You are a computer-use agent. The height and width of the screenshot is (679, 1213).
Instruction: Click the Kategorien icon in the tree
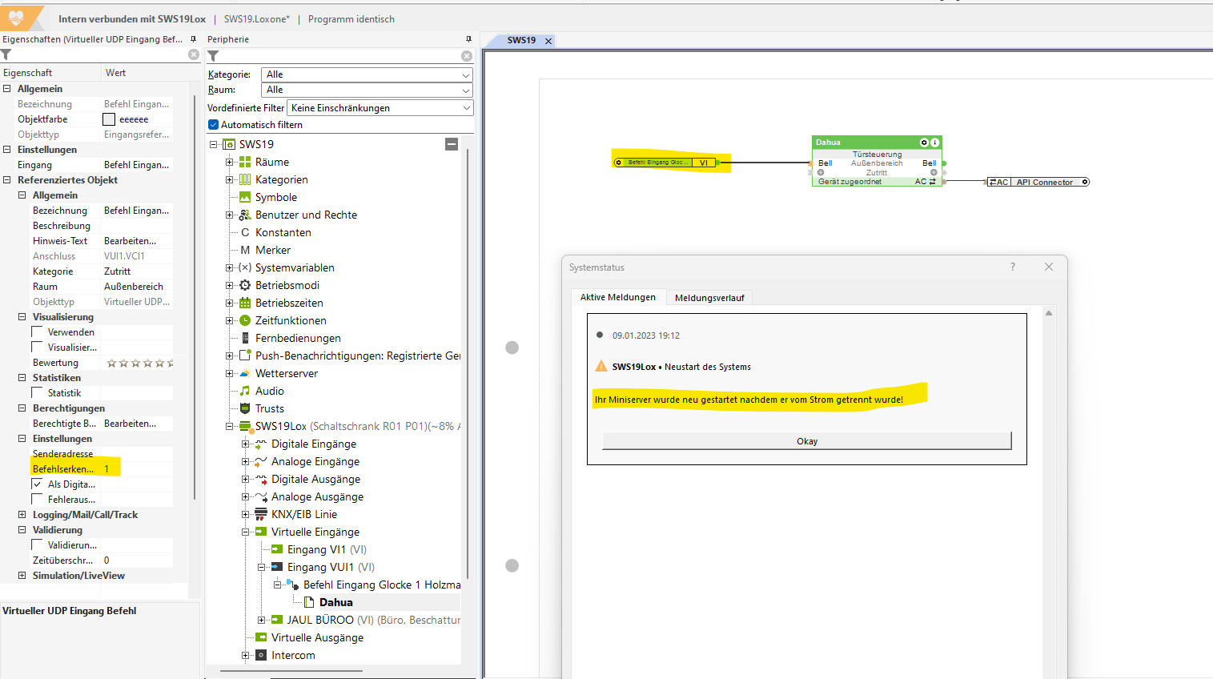coord(245,179)
